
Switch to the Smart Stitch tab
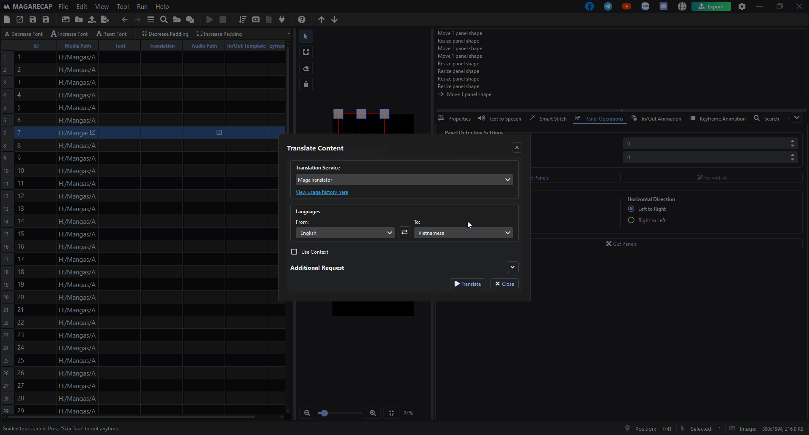pyautogui.click(x=548, y=118)
